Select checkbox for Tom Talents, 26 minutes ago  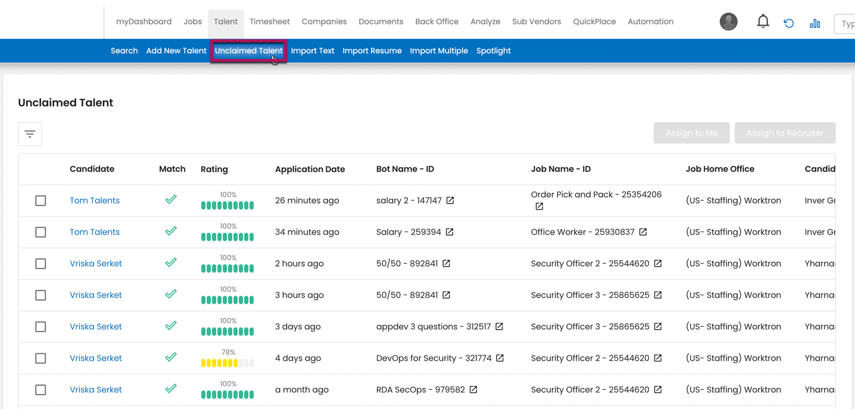[x=40, y=201]
